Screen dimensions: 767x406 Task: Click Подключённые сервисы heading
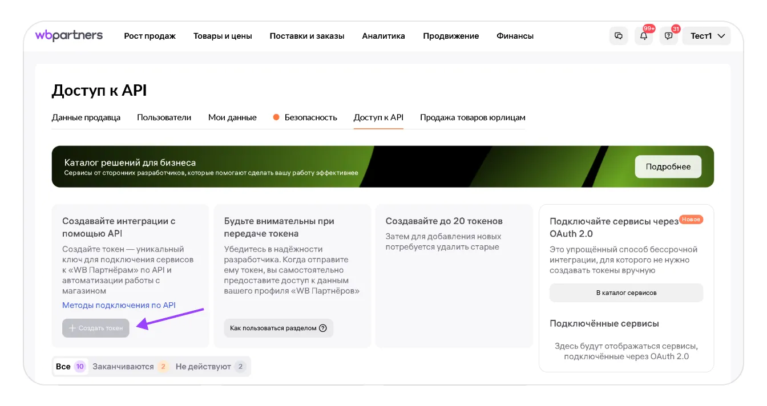pos(604,323)
